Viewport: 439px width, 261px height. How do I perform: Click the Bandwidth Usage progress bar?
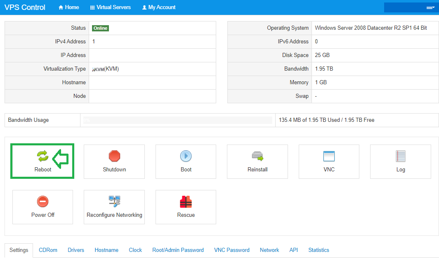[x=177, y=120]
